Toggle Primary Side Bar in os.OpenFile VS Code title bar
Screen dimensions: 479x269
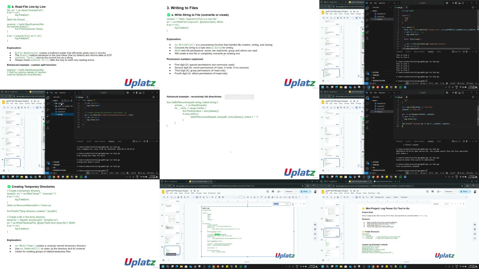(456, 3)
